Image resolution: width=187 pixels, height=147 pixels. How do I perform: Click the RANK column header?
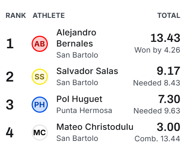[16, 15]
